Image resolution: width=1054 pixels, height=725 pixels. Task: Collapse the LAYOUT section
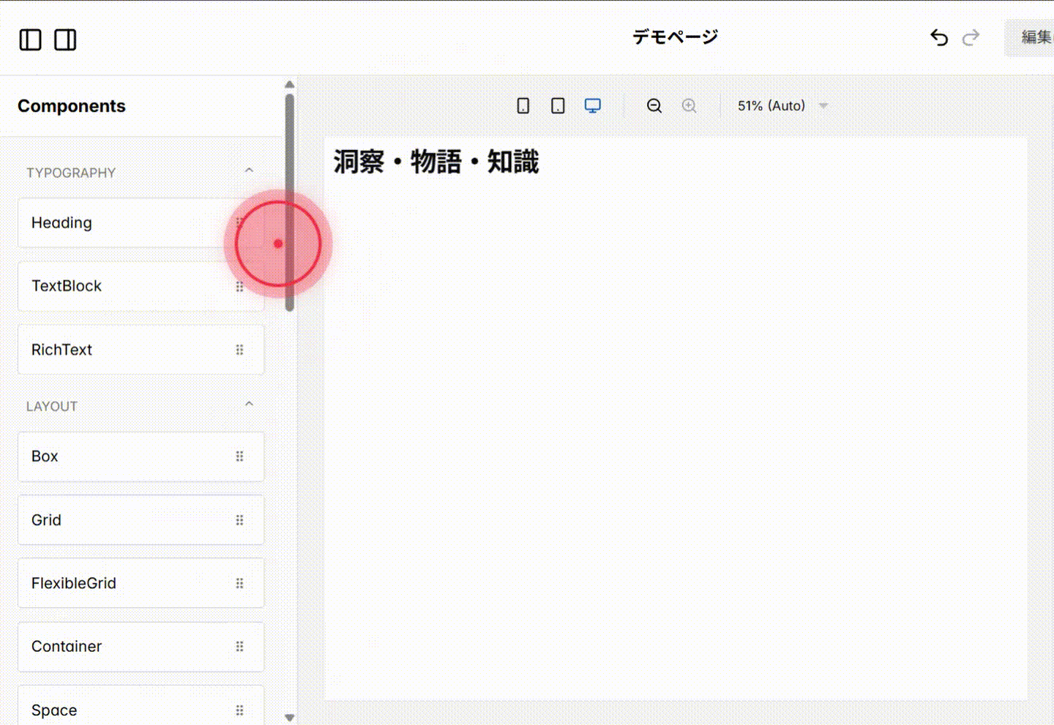[249, 403]
